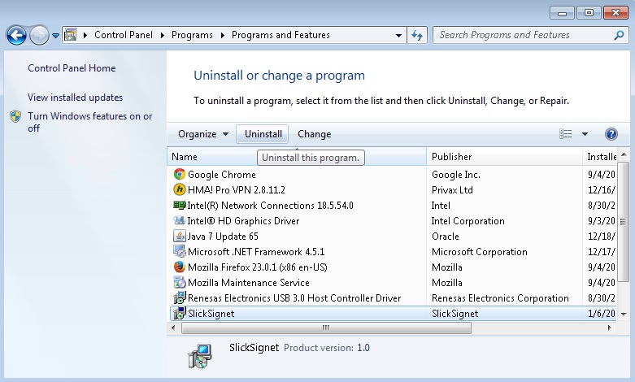Click the search magnifier icon
Viewport: 635px width, 382px height.
click(619, 35)
